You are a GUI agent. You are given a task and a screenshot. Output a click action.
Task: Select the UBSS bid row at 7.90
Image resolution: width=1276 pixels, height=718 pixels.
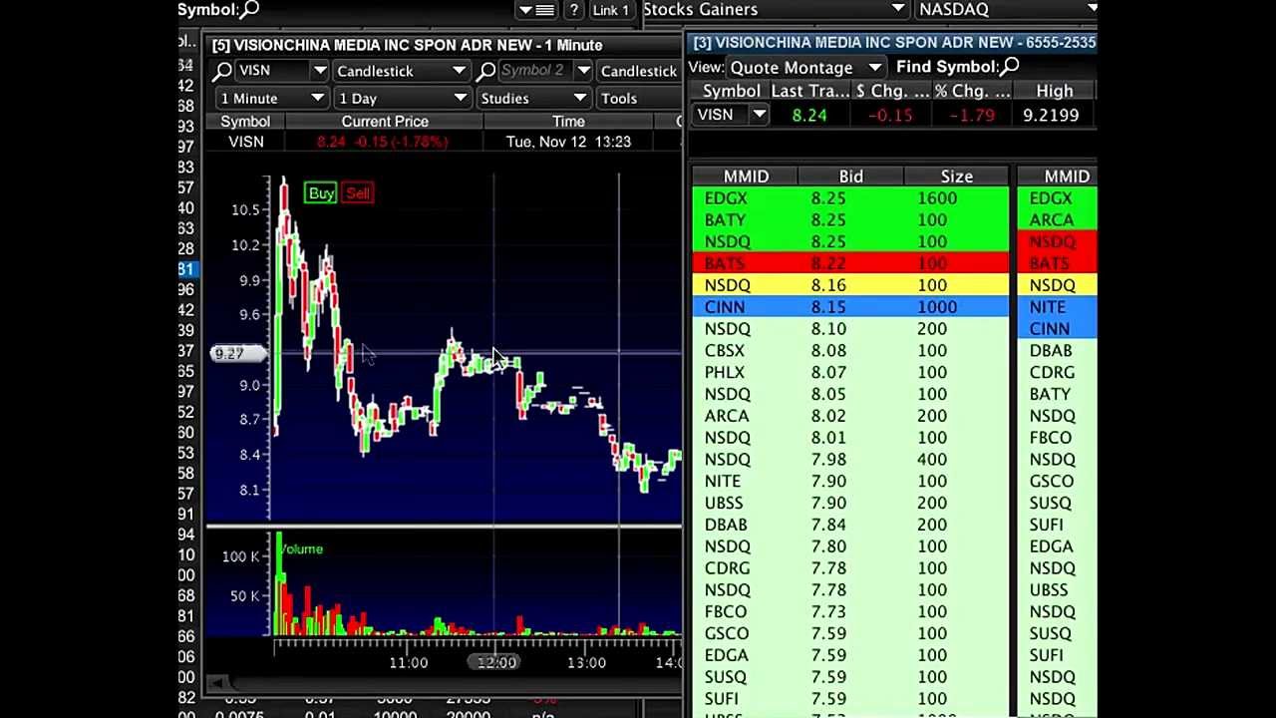pos(850,504)
